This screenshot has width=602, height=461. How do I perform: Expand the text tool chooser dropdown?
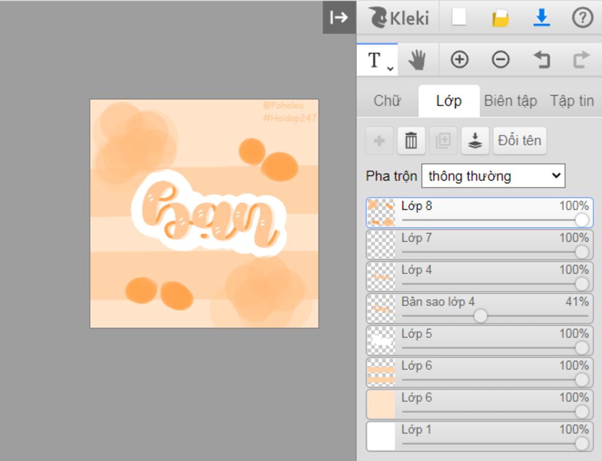pos(390,69)
